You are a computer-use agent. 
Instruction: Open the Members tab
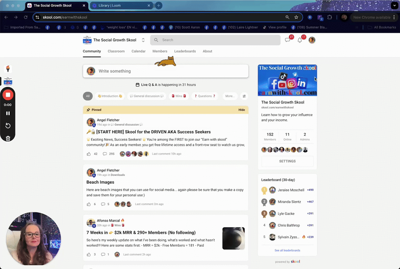tap(160, 51)
